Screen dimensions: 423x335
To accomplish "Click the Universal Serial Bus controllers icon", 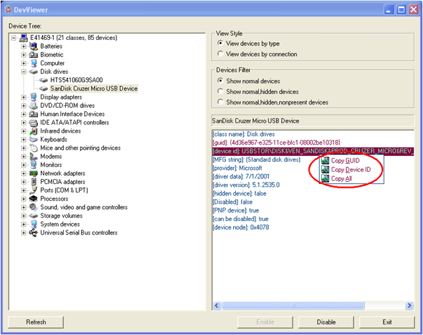I will [x=33, y=233].
